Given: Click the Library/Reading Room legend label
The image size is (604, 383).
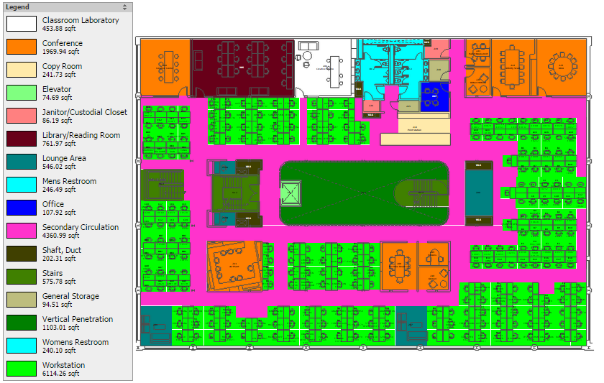Looking at the screenshot, I should pos(81,135).
